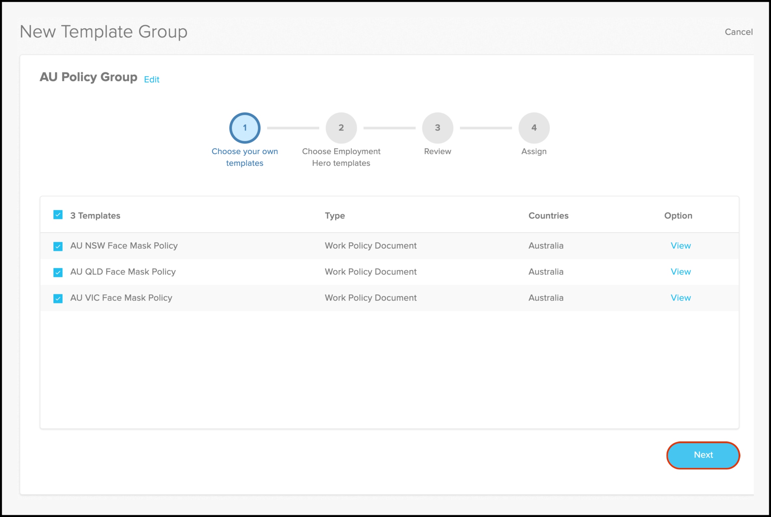
Task: Uncheck AU VIC Face Mask Policy
Action: (58, 298)
